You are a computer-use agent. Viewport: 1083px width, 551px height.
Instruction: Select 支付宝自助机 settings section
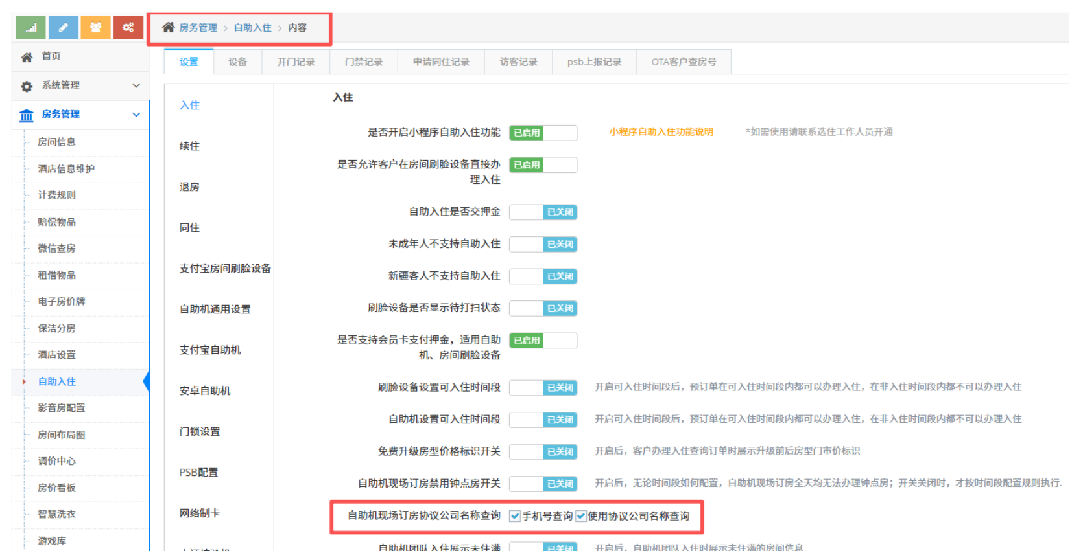tap(210, 350)
